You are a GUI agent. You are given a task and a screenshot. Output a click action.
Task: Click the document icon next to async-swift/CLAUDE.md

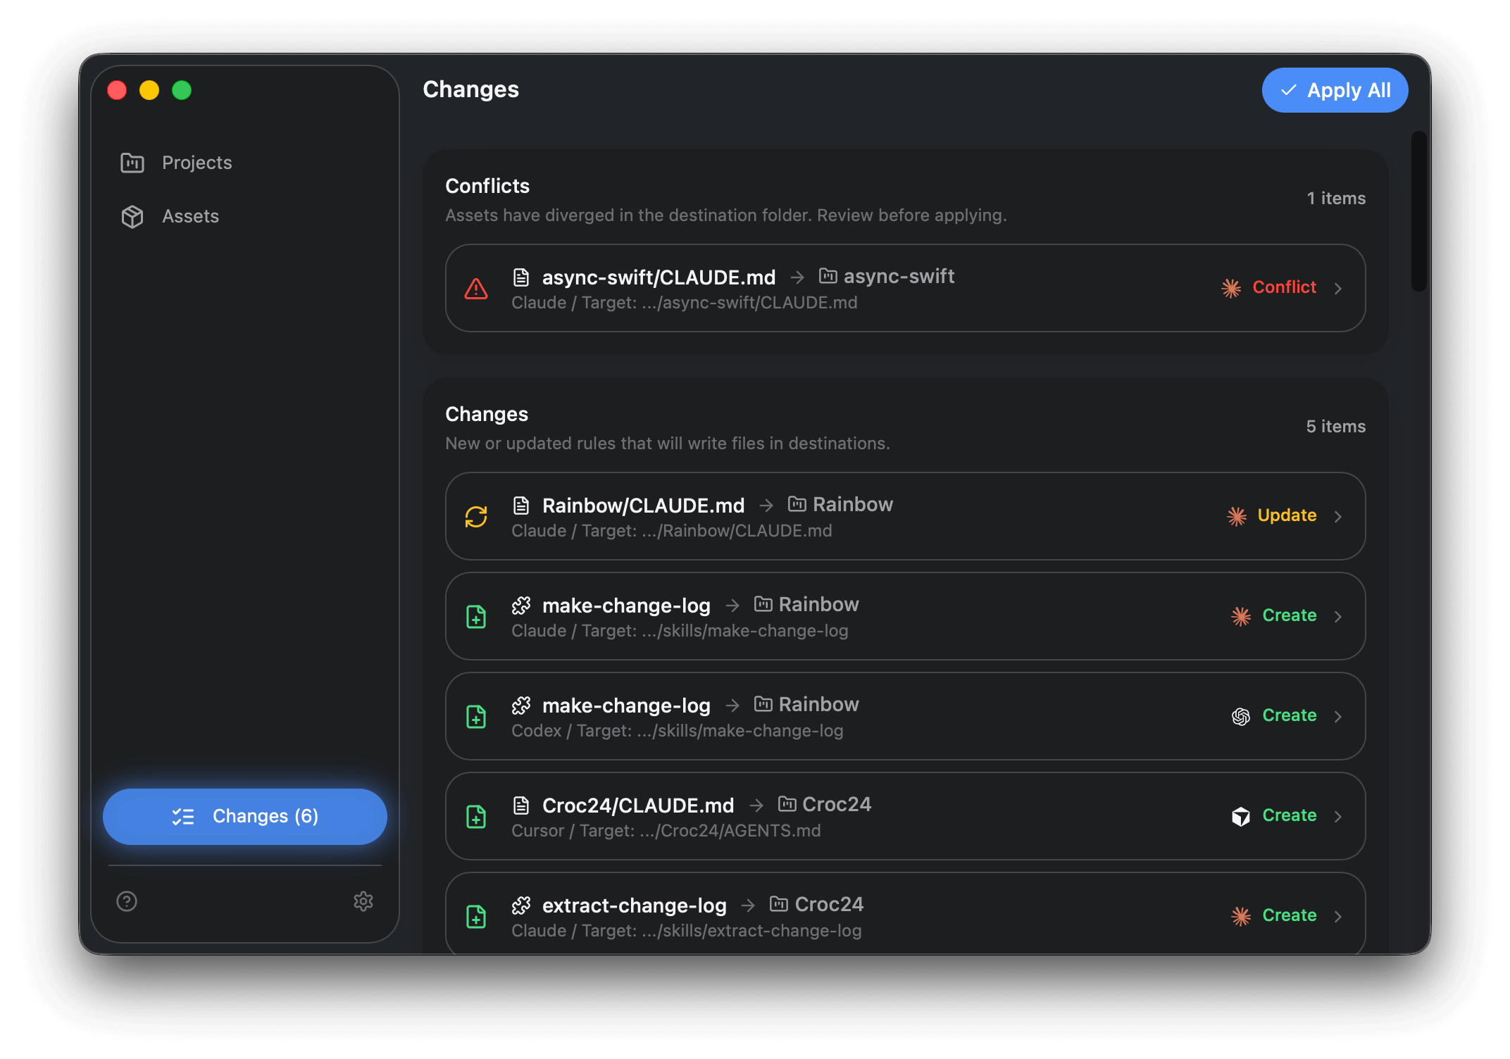[x=521, y=276]
